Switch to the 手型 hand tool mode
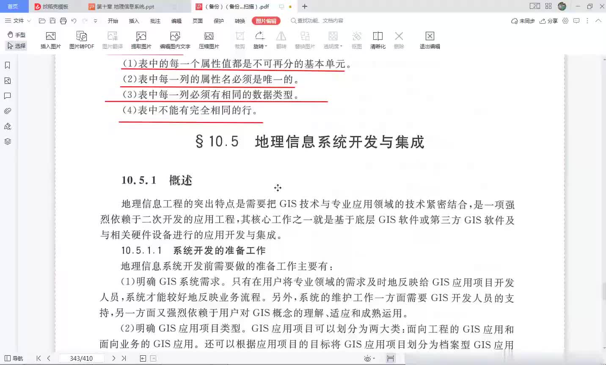The height and width of the screenshot is (365, 606). [x=16, y=35]
